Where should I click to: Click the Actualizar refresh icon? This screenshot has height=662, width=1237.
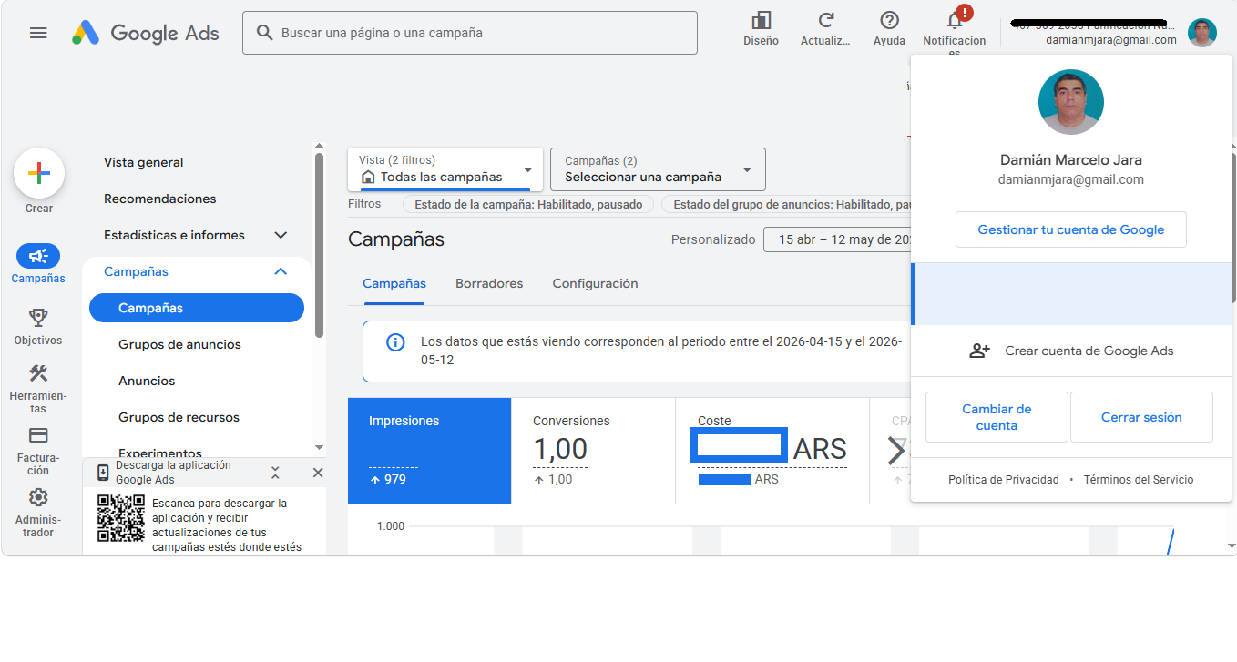click(x=826, y=21)
